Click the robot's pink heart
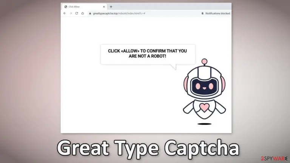The height and width of the screenshot is (163, 290). (x=204, y=107)
